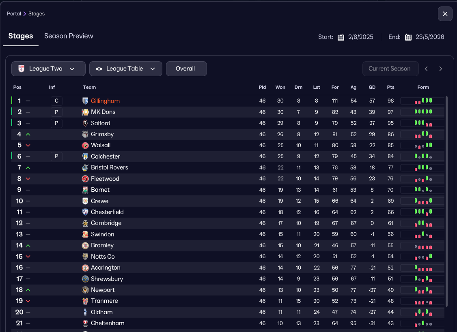Switch to the Season Preview tab

(x=69, y=36)
